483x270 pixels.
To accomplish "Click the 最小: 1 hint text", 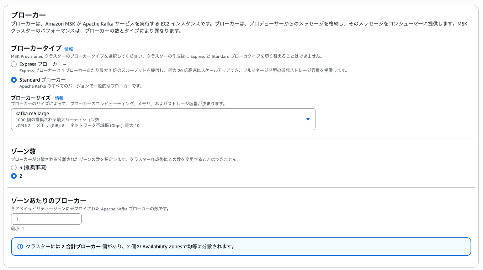I will [x=17, y=229].
